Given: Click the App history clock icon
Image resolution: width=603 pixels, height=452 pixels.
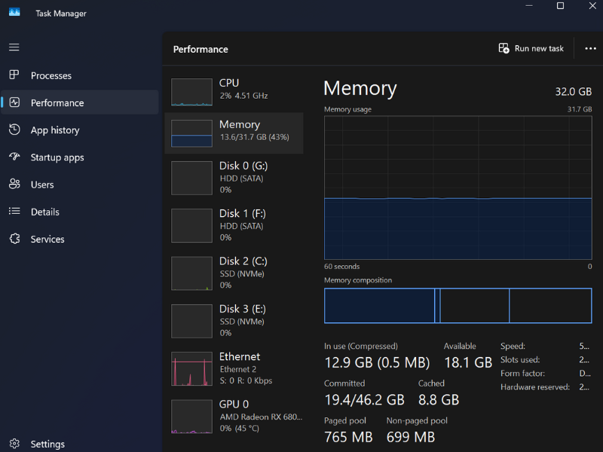Looking at the screenshot, I should click(14, 130).
